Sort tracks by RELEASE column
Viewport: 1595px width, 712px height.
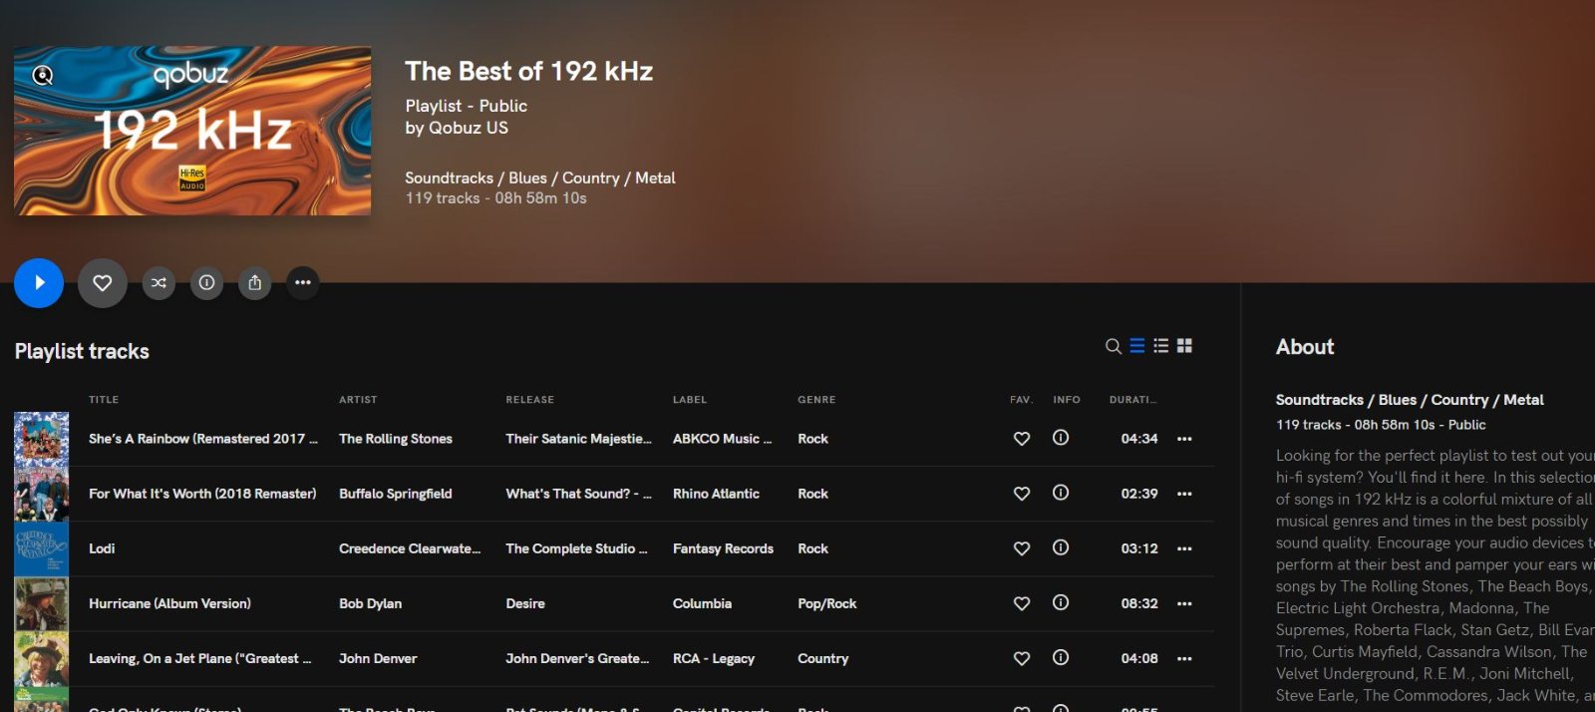(x=529, y=400)
